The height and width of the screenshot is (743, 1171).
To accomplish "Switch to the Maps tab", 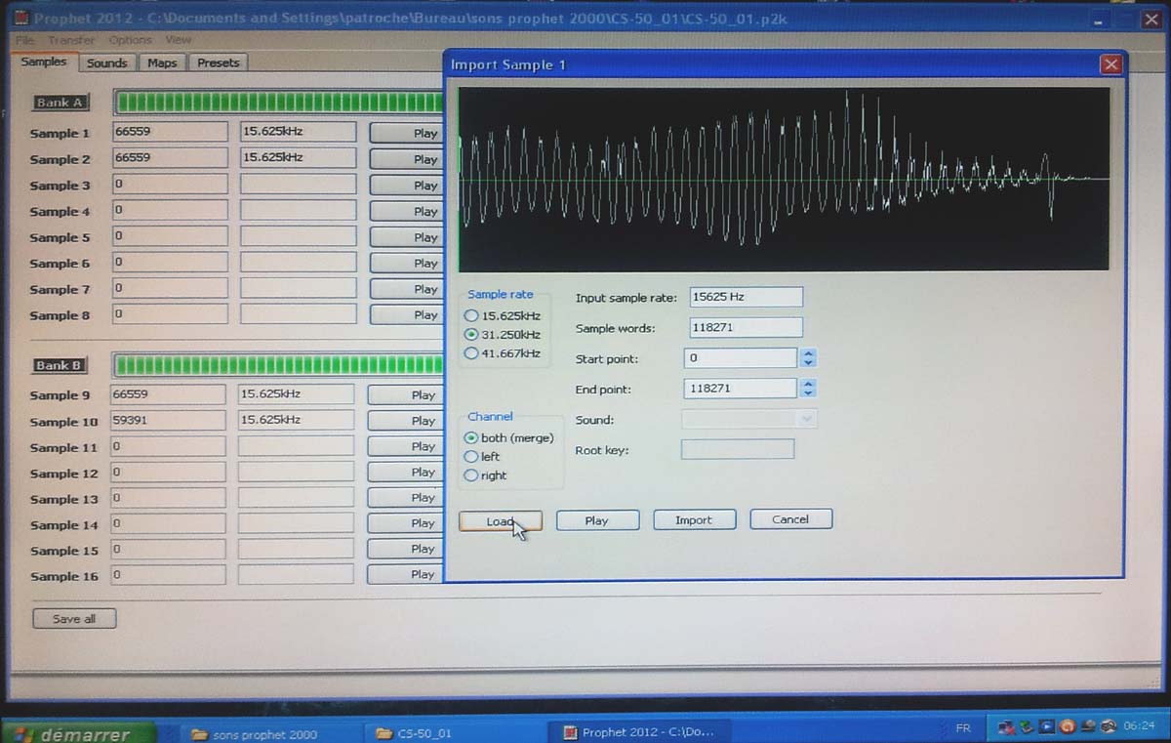I will [162, 62].
